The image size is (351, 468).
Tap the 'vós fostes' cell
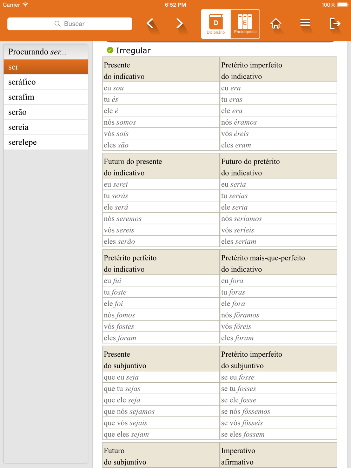(161, 326)
